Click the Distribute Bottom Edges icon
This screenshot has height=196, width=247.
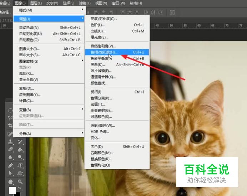[137, 12]
